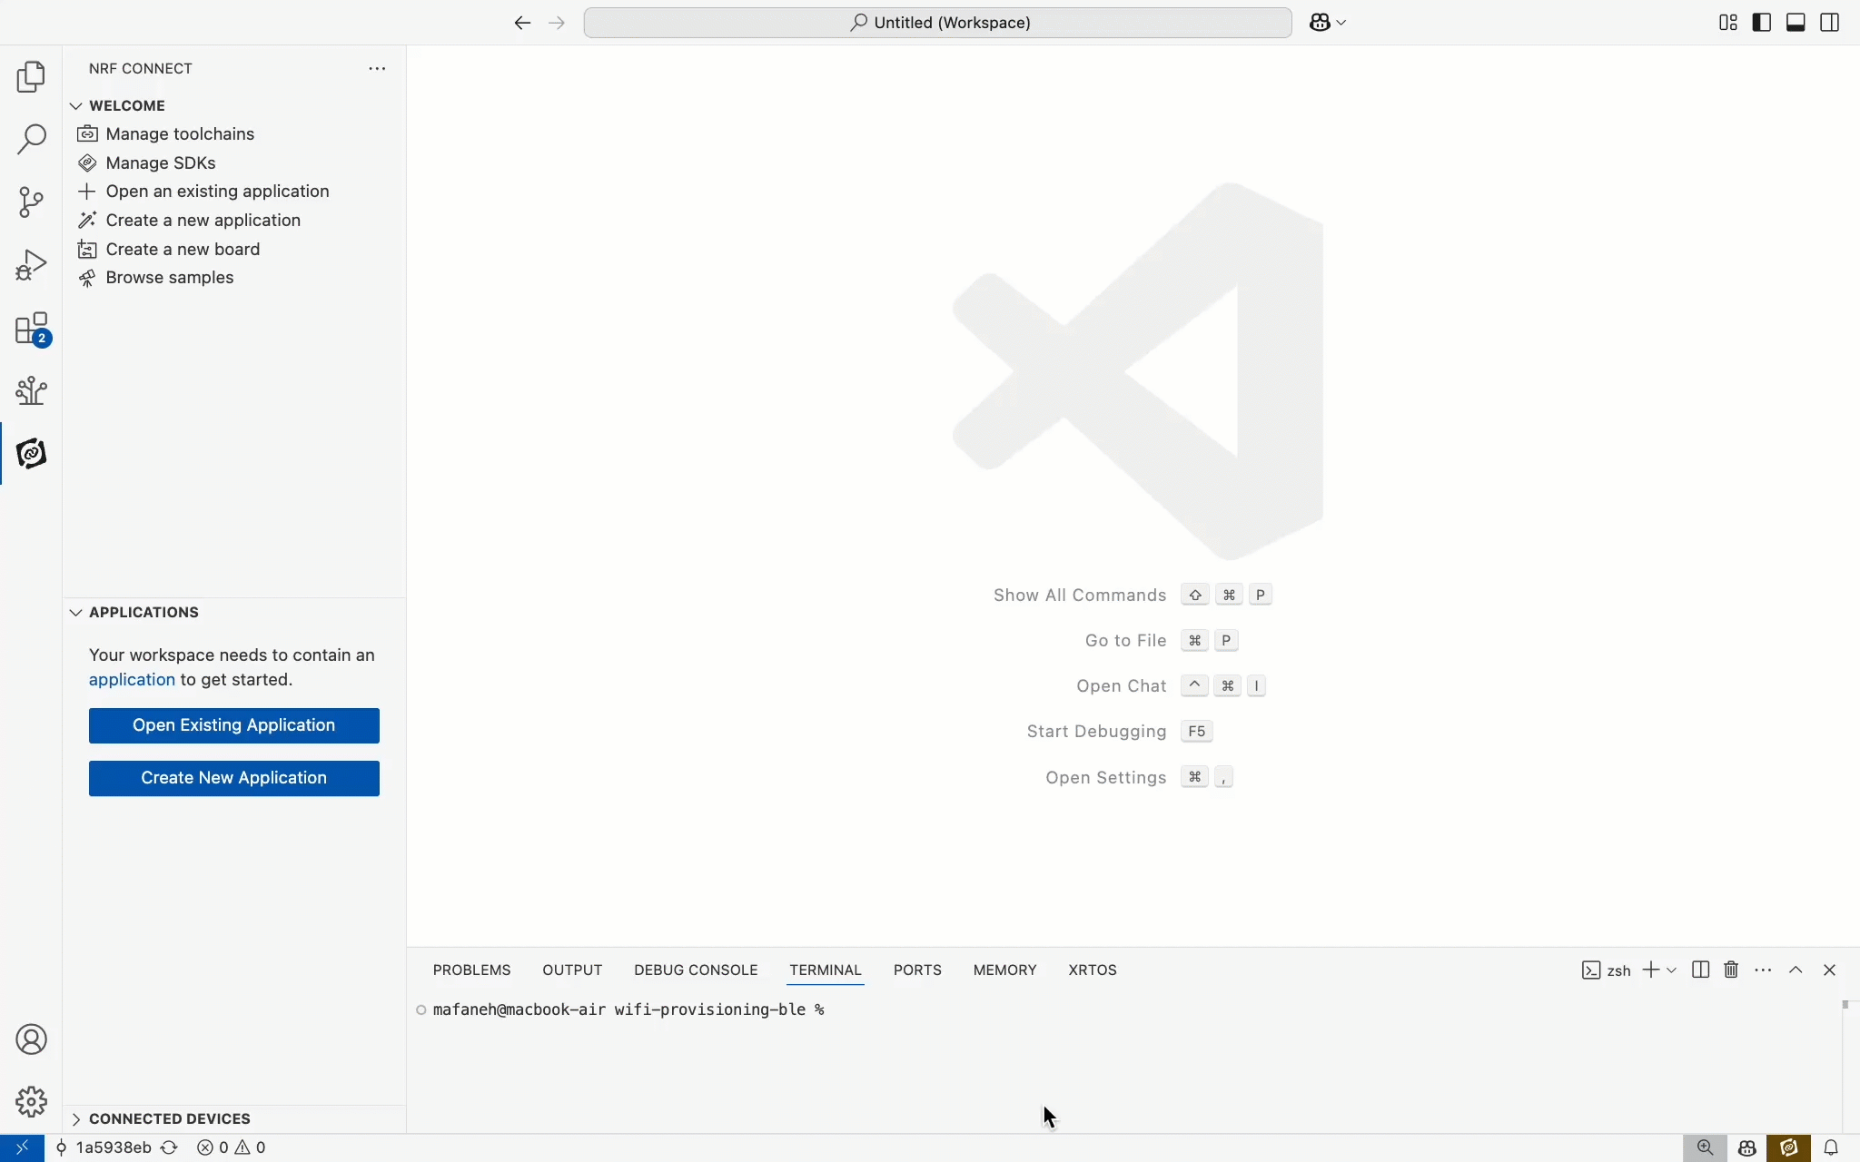Follow the "application" link in Applications

[132, 680]
